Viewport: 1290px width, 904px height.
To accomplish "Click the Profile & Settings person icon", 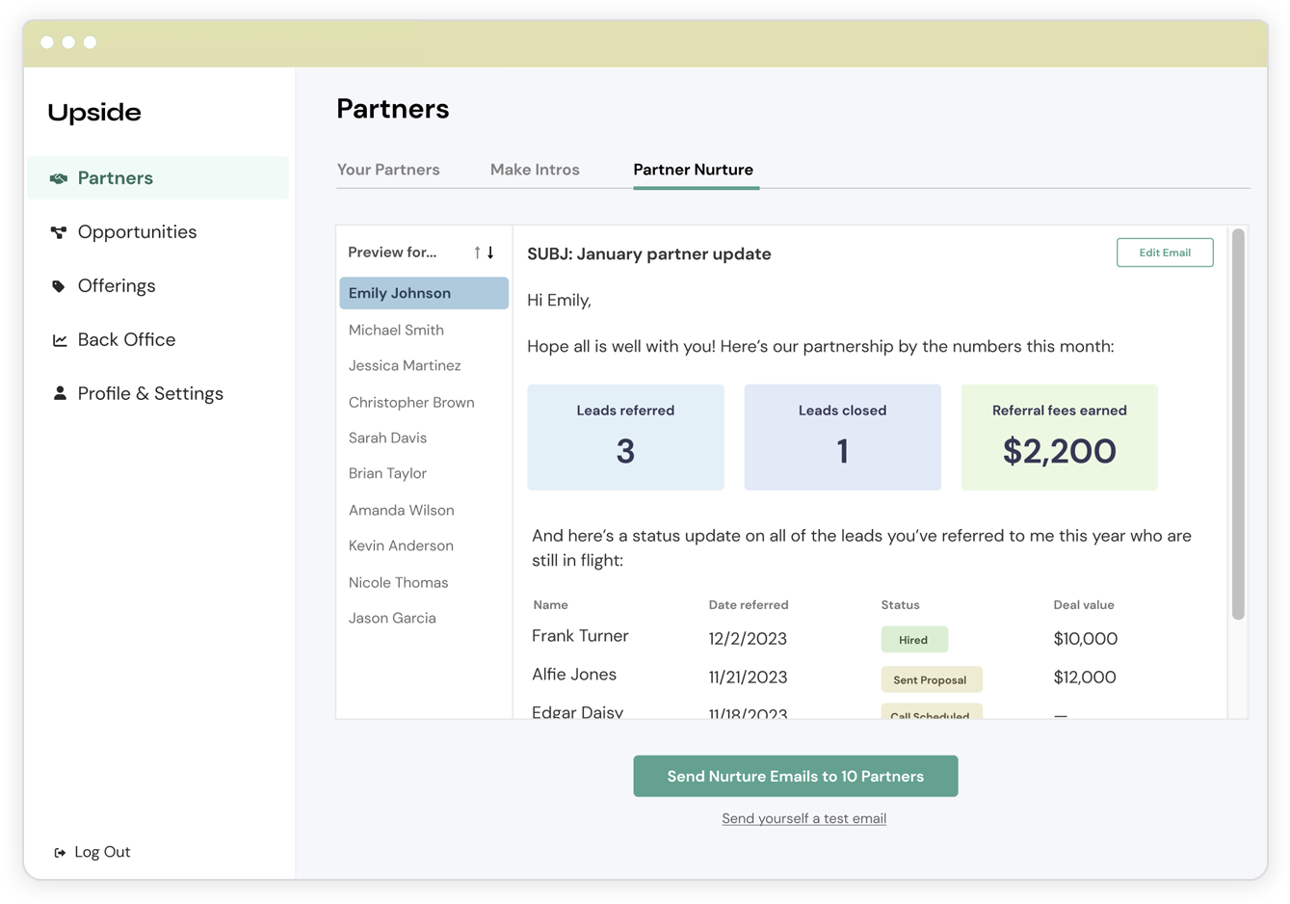I will 60,393.
